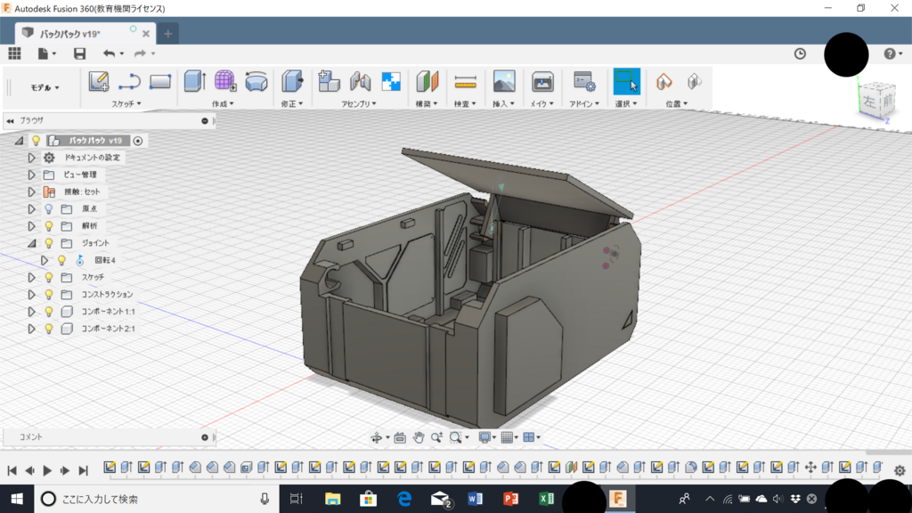Expand the コンストラクション folder
The width and height of the screenshot is (912, 513).
click(31, 294)
